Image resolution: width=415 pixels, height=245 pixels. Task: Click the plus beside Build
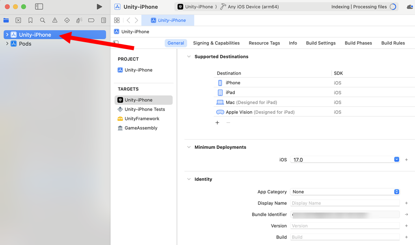click(406, 237)
